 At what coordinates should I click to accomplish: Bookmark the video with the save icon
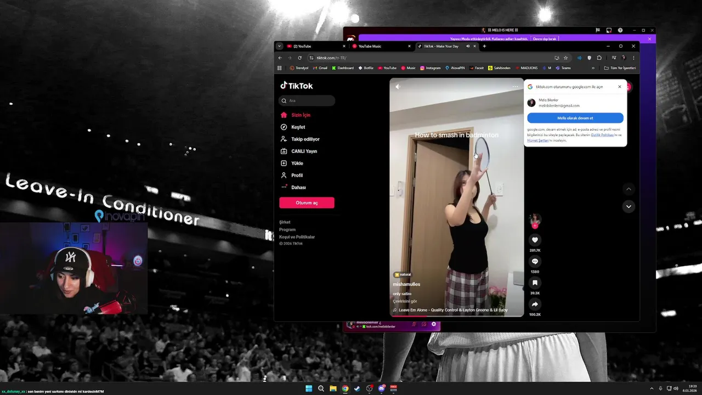pos(535,283)
